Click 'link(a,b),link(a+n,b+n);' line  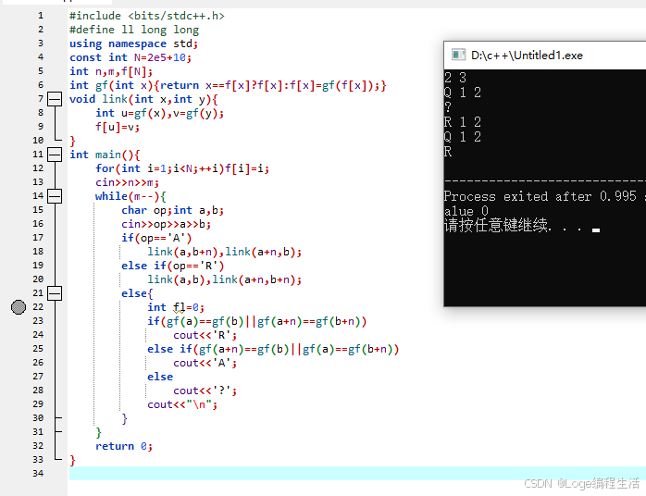225,279
